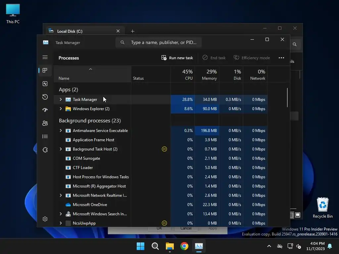339x254 pixels.
Task: Select the This PC desktop icon
Action: [13, 14]
